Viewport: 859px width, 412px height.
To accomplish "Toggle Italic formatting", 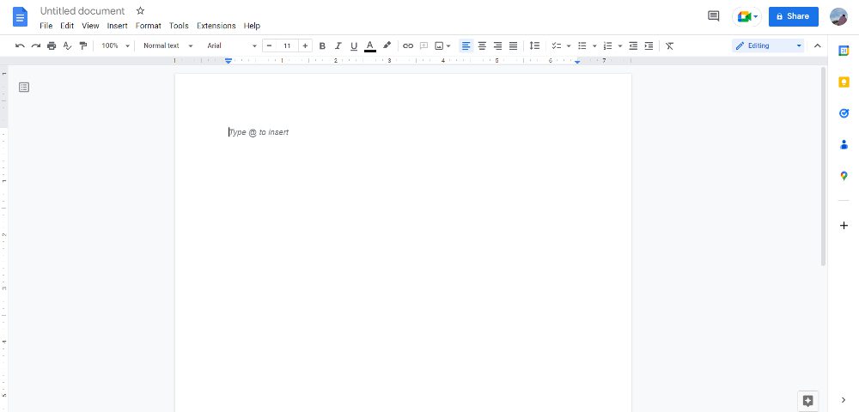I will (338, 46).
